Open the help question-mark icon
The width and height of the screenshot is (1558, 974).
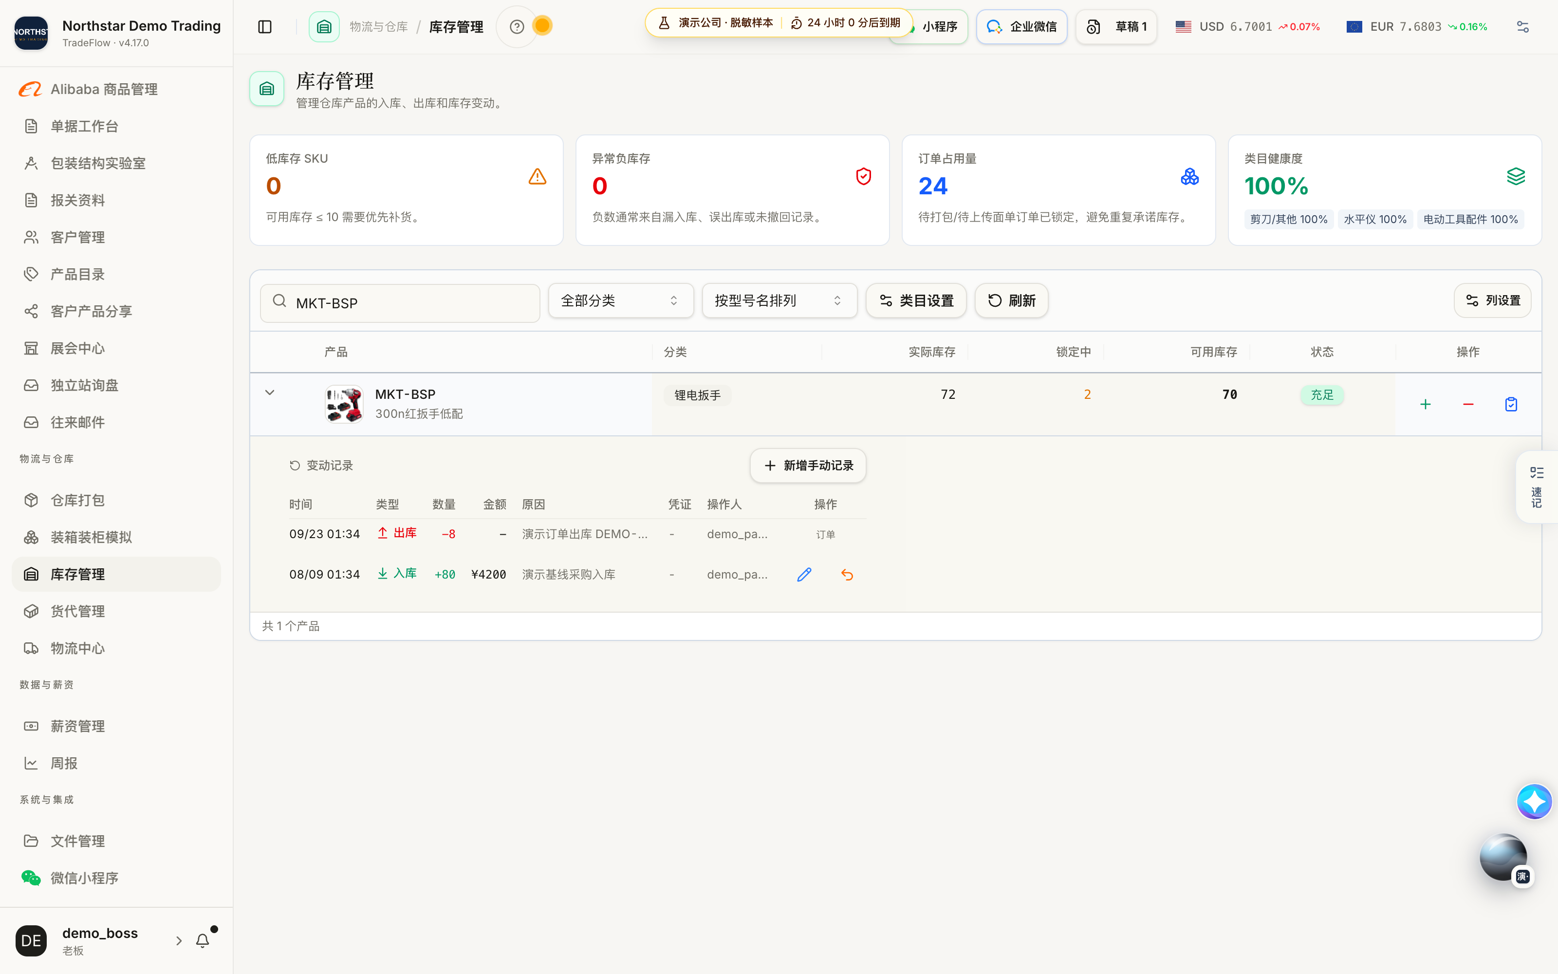pos(516,26)
